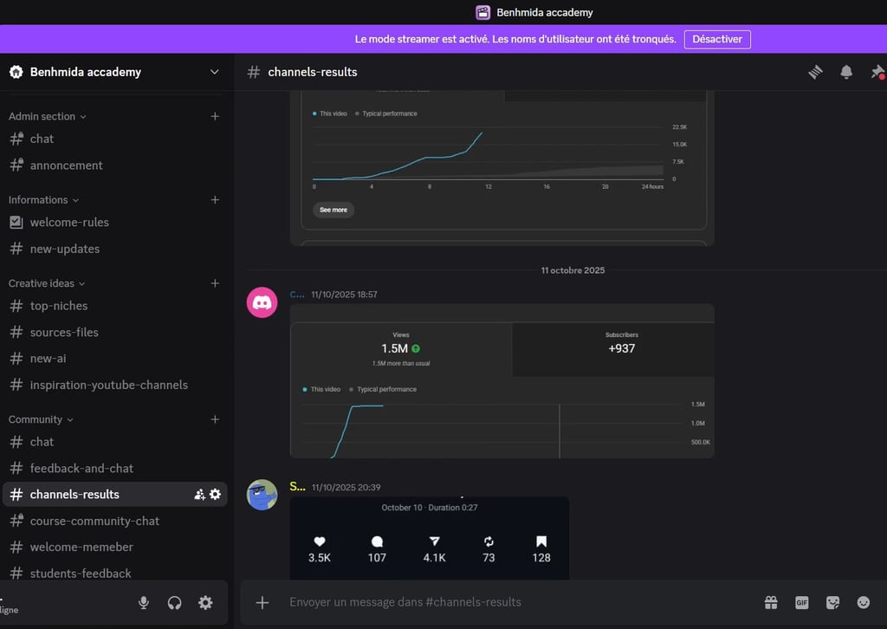Image resolution: width=887 pixels, height=629 pixels.
Task: Click the comments bubble icon above 107
Action: click(x=377, y=541)
